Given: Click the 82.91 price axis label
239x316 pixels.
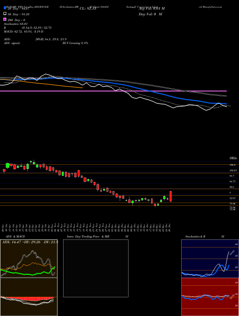Looking at the screenshot, I should pyautogui.click(x=233, y=198).
